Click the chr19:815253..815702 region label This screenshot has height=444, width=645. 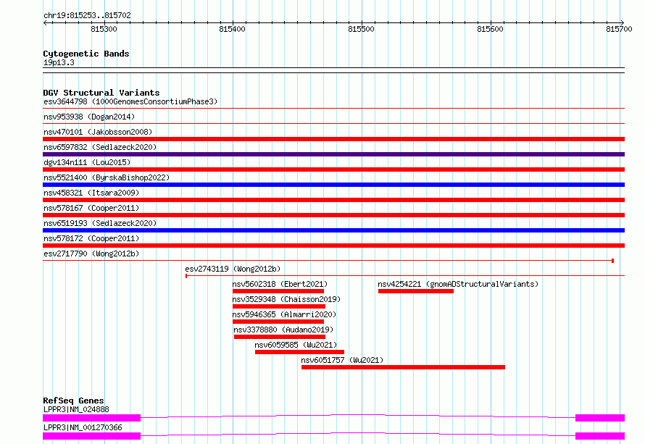coord(87,15)
